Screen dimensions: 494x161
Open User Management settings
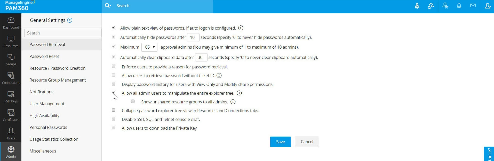pyautogui.click(x=47, y=104)
